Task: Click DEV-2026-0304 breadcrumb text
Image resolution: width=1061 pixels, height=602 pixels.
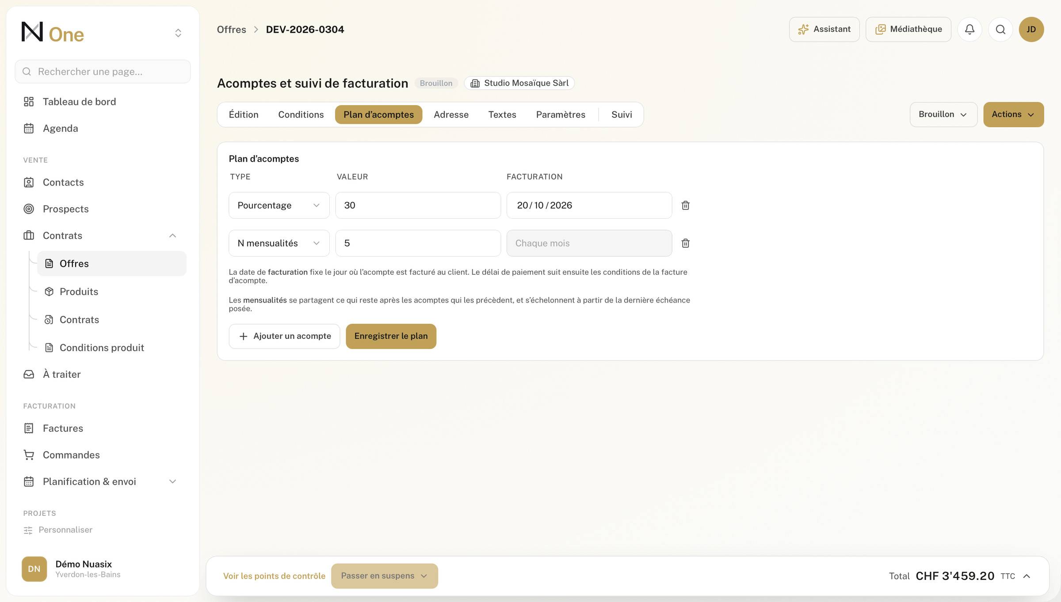Action: 305,30
